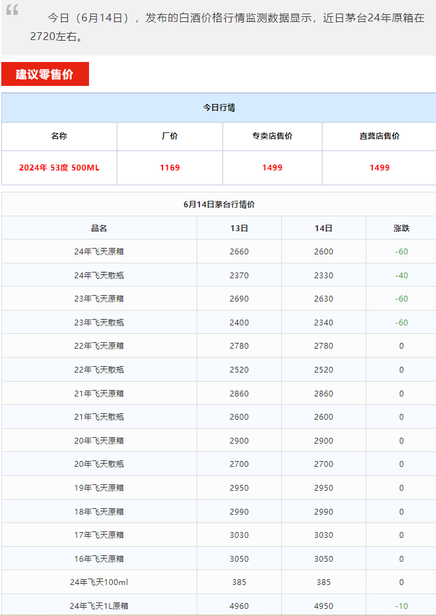Click 14日 price 2700 in 20年飞天散瓶 row
This screenshot has width=436, height=616.
pyautogui.click(x=323, y=464)
